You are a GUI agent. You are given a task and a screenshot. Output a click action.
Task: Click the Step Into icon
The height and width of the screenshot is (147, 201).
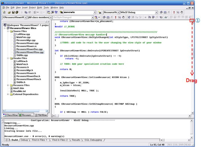point(149,17)
